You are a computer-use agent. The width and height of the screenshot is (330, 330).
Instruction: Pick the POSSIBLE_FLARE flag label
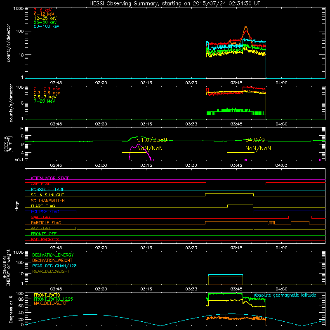(47, 189)
